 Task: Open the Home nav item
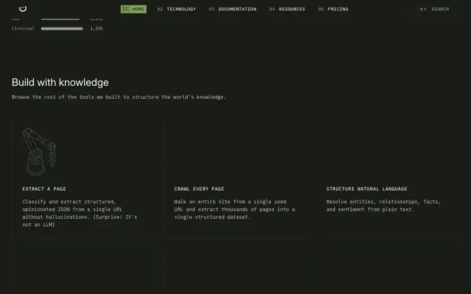134,9
